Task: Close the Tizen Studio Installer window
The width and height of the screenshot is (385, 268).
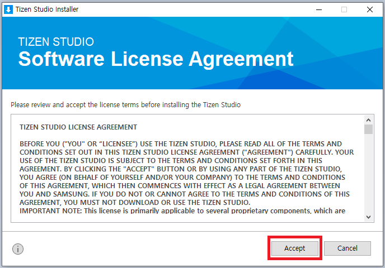Action: click(370, 9)
